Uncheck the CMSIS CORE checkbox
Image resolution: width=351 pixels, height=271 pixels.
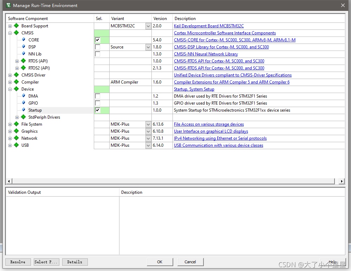98,40
